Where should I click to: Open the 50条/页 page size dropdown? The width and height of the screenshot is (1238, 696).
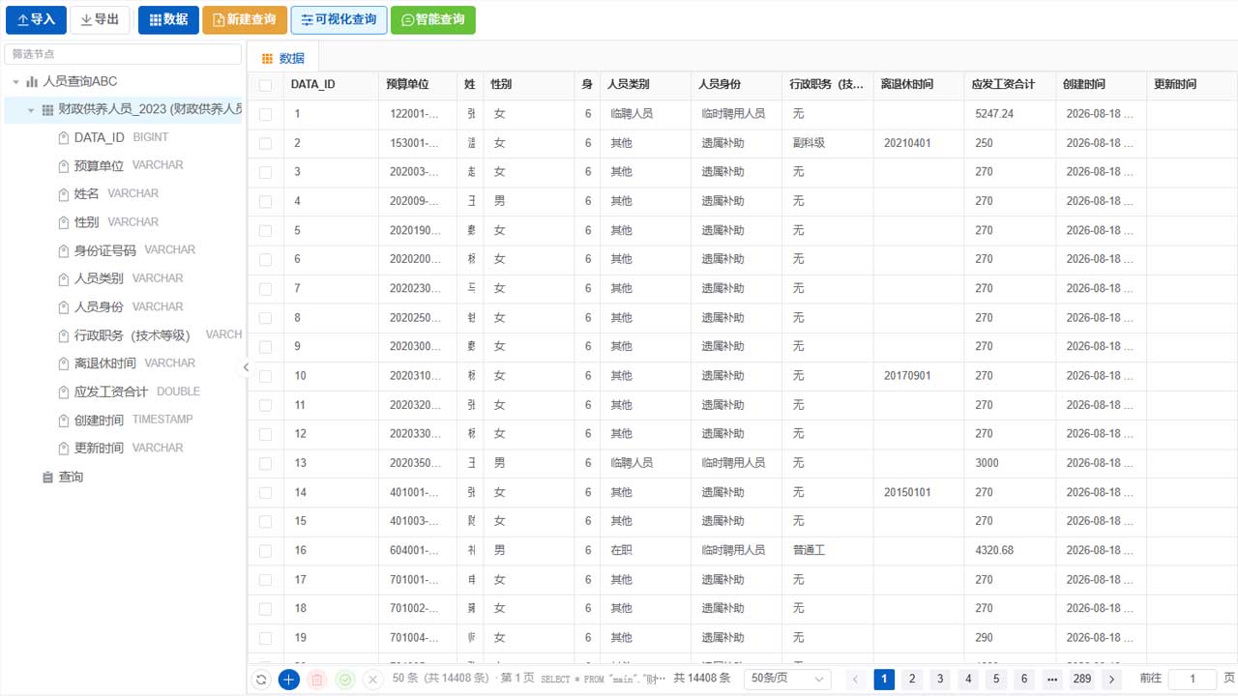[787, 679]
